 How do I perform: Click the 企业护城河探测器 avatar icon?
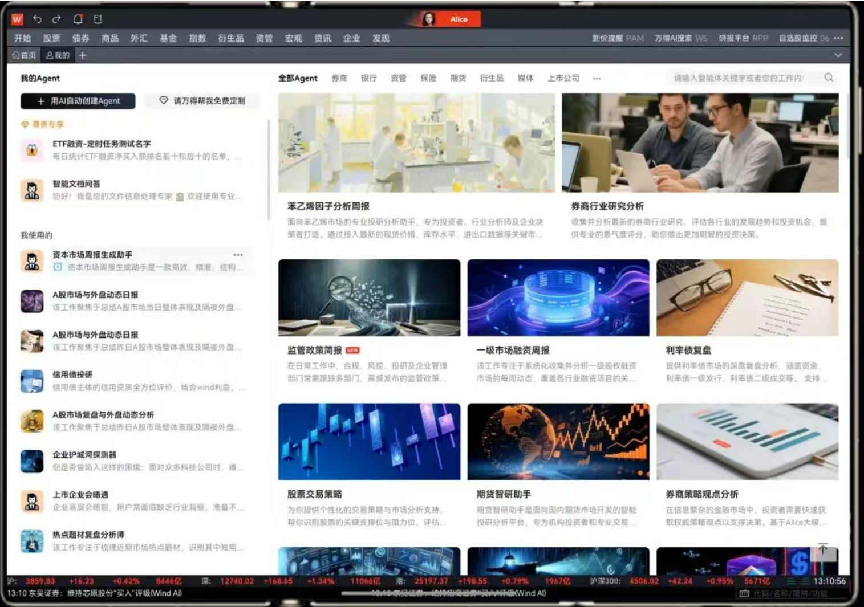(x=32, y=461)
